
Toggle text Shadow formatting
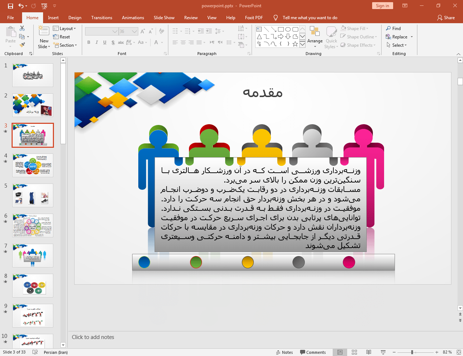(113, 42)
